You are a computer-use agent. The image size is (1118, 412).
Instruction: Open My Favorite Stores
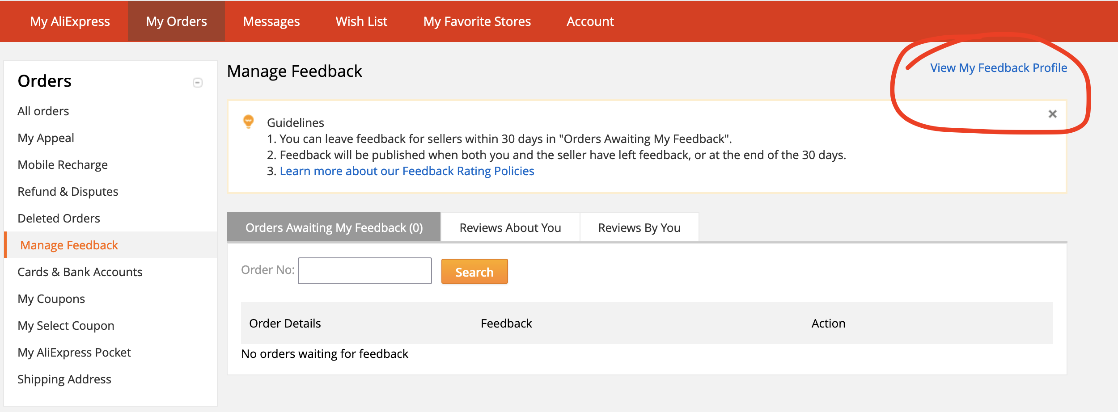477,21
